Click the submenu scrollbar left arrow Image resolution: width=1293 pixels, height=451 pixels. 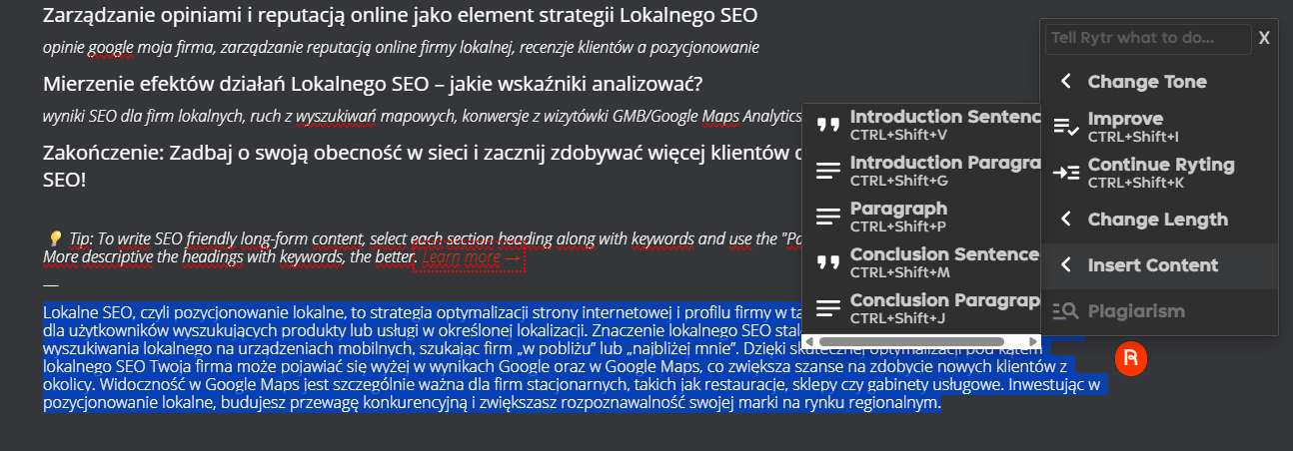(810, 342)
